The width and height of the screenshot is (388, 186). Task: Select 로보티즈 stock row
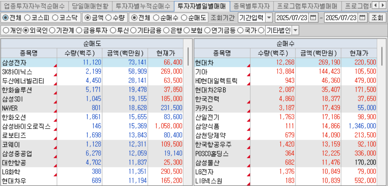(x=92, y=136)
